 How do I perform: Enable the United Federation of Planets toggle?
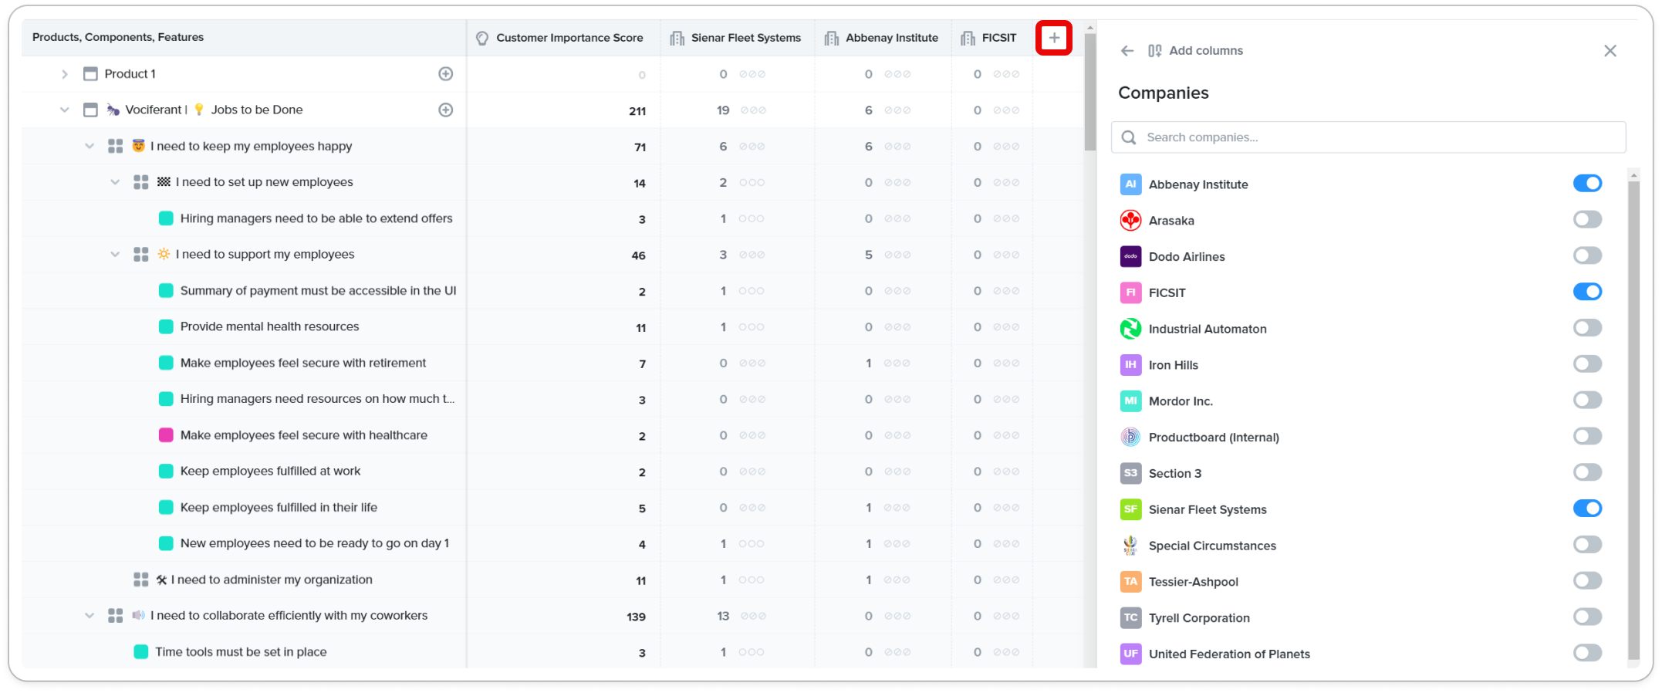[1587, 653]
